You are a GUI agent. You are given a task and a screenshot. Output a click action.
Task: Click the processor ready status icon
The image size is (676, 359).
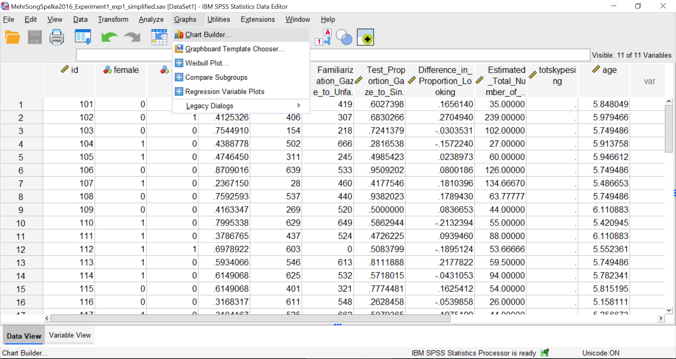click(x=545, y=353)
